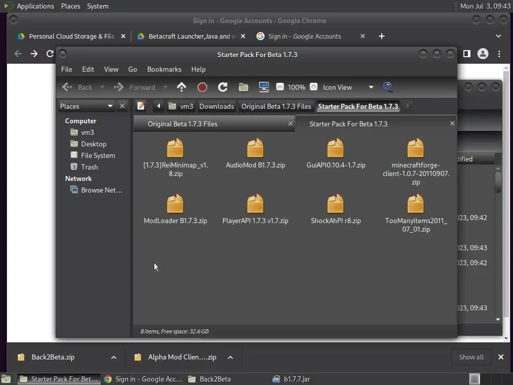The height and width of the screenshot is (385, 513).
Task: Select the ShockAhPI r8.zip archive icon
Action: [x=336, y=204]
